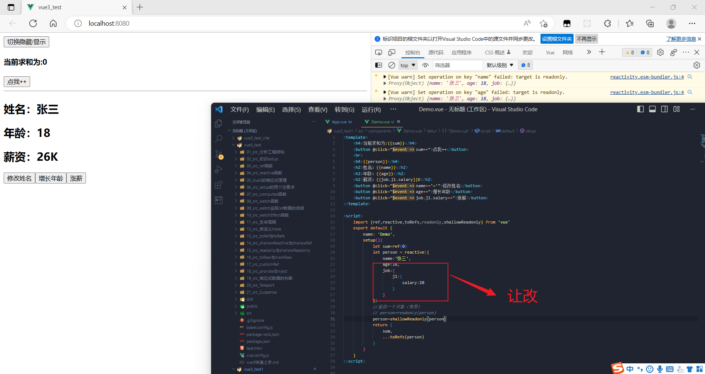Switch to App.vue editor tab
Image resolution: width=705 pixels, height=374 pixels.
coord(338,122)
